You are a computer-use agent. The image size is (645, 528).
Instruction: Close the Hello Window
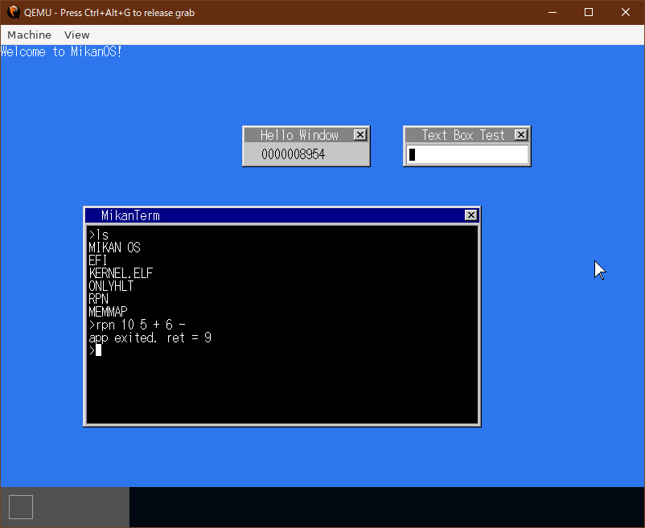(x=360, y=135)
